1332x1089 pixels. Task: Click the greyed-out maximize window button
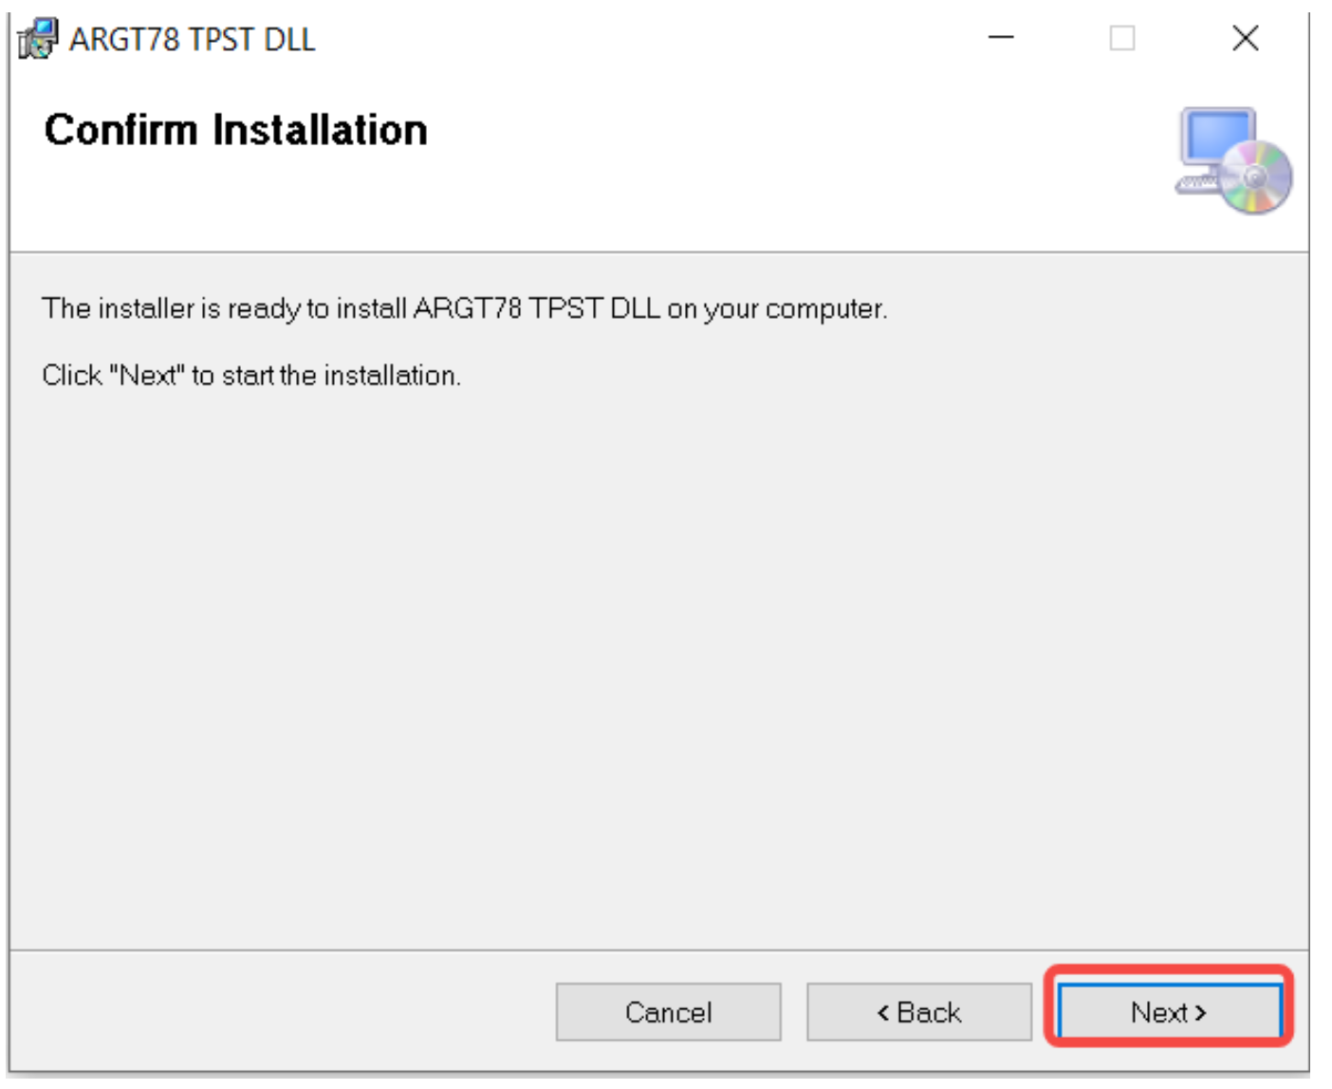coord(1122,38)
